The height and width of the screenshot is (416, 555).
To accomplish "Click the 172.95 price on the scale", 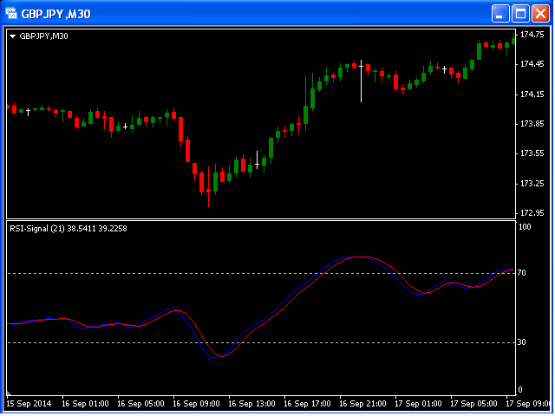I will [x=532, y=213].
